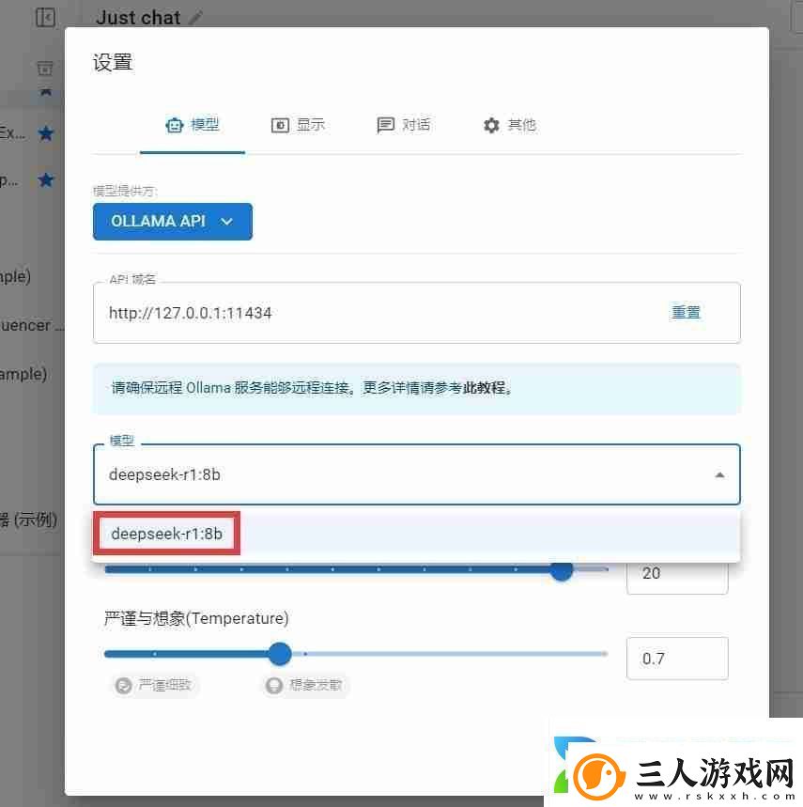803x807 pixels.
Task: Open the (示例) conversation in sidebar
Action: [28, 520]
